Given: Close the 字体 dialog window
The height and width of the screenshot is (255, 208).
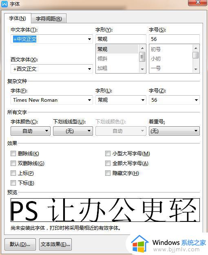Looking at the screenshot, I should [198, 2].
